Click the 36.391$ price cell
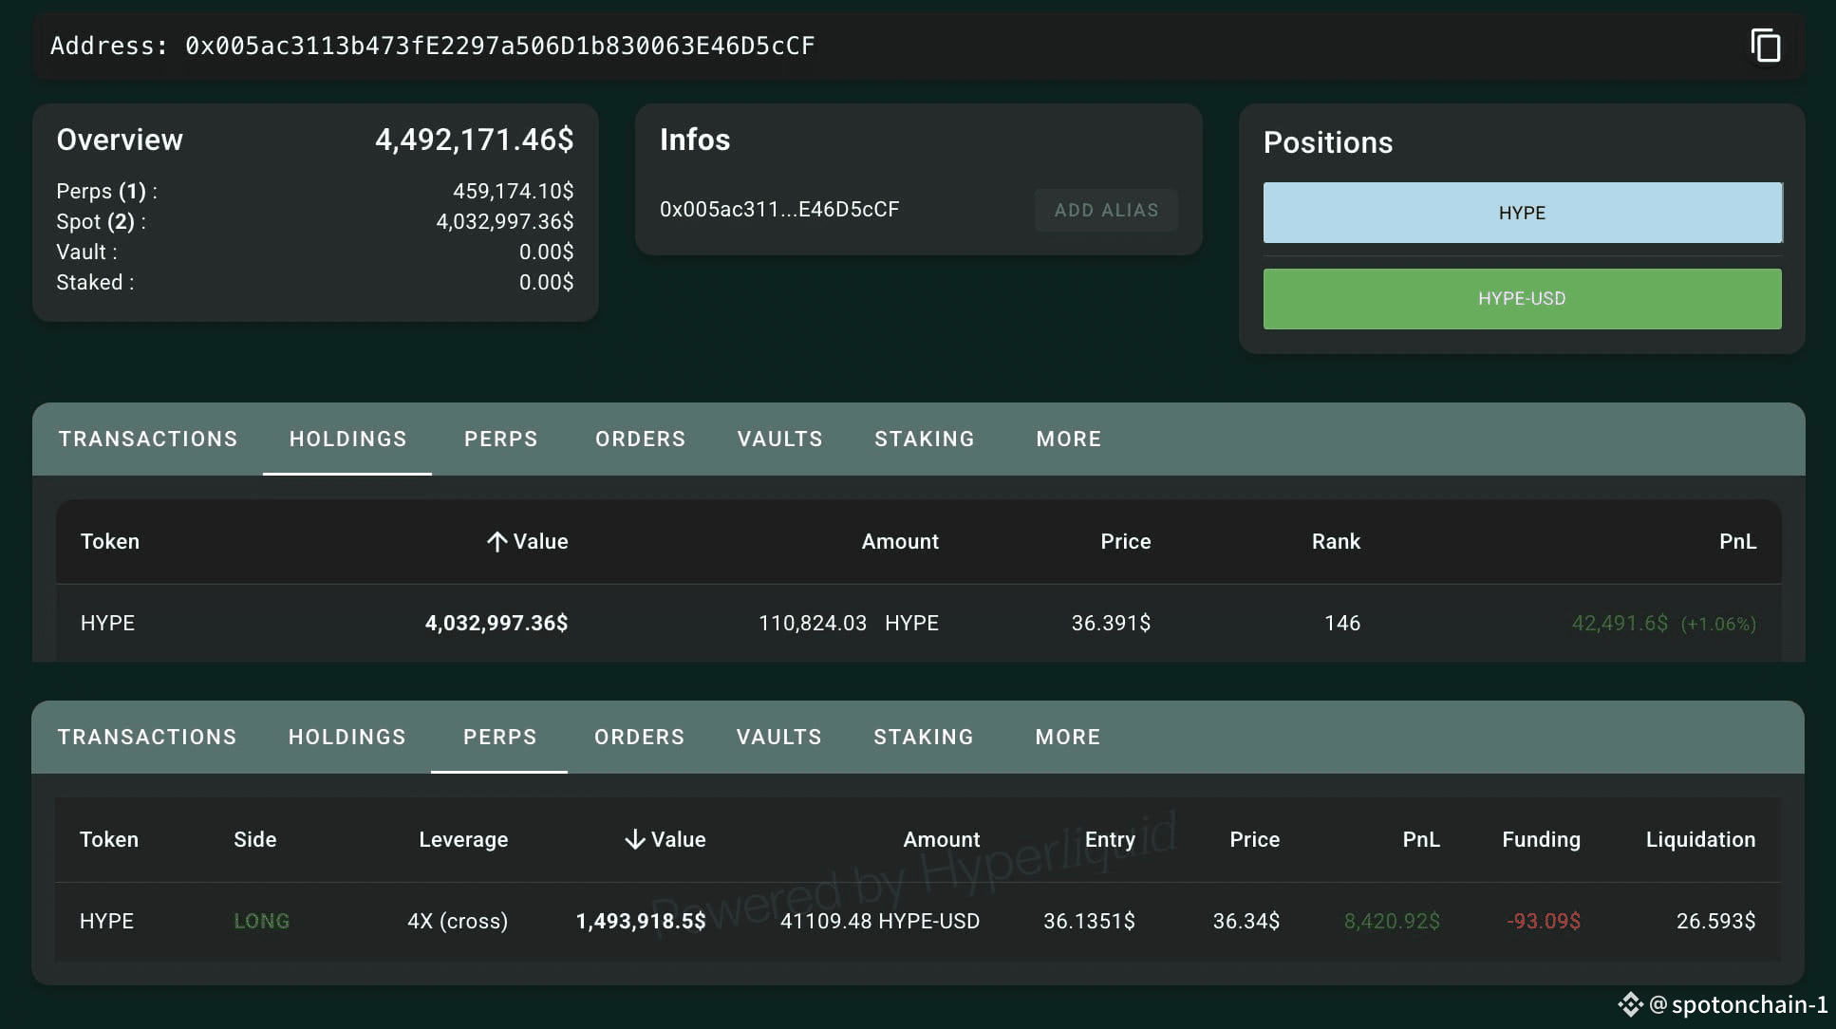Image resolution: width=1836 pixels, height=1029 pixels. tap(1111, 624)
